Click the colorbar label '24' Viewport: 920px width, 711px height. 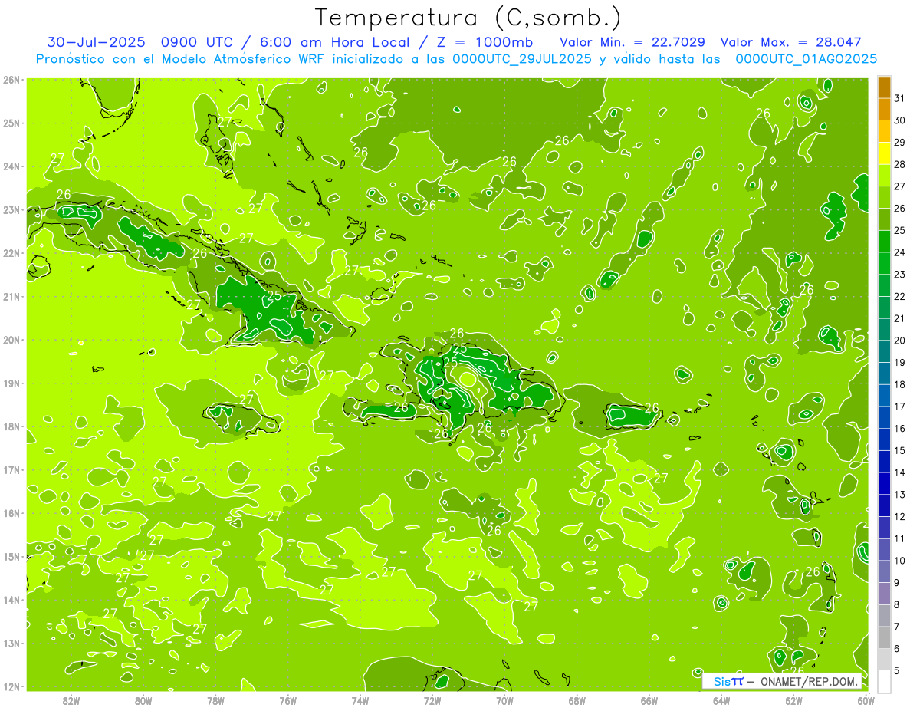(x=900, y=252)
